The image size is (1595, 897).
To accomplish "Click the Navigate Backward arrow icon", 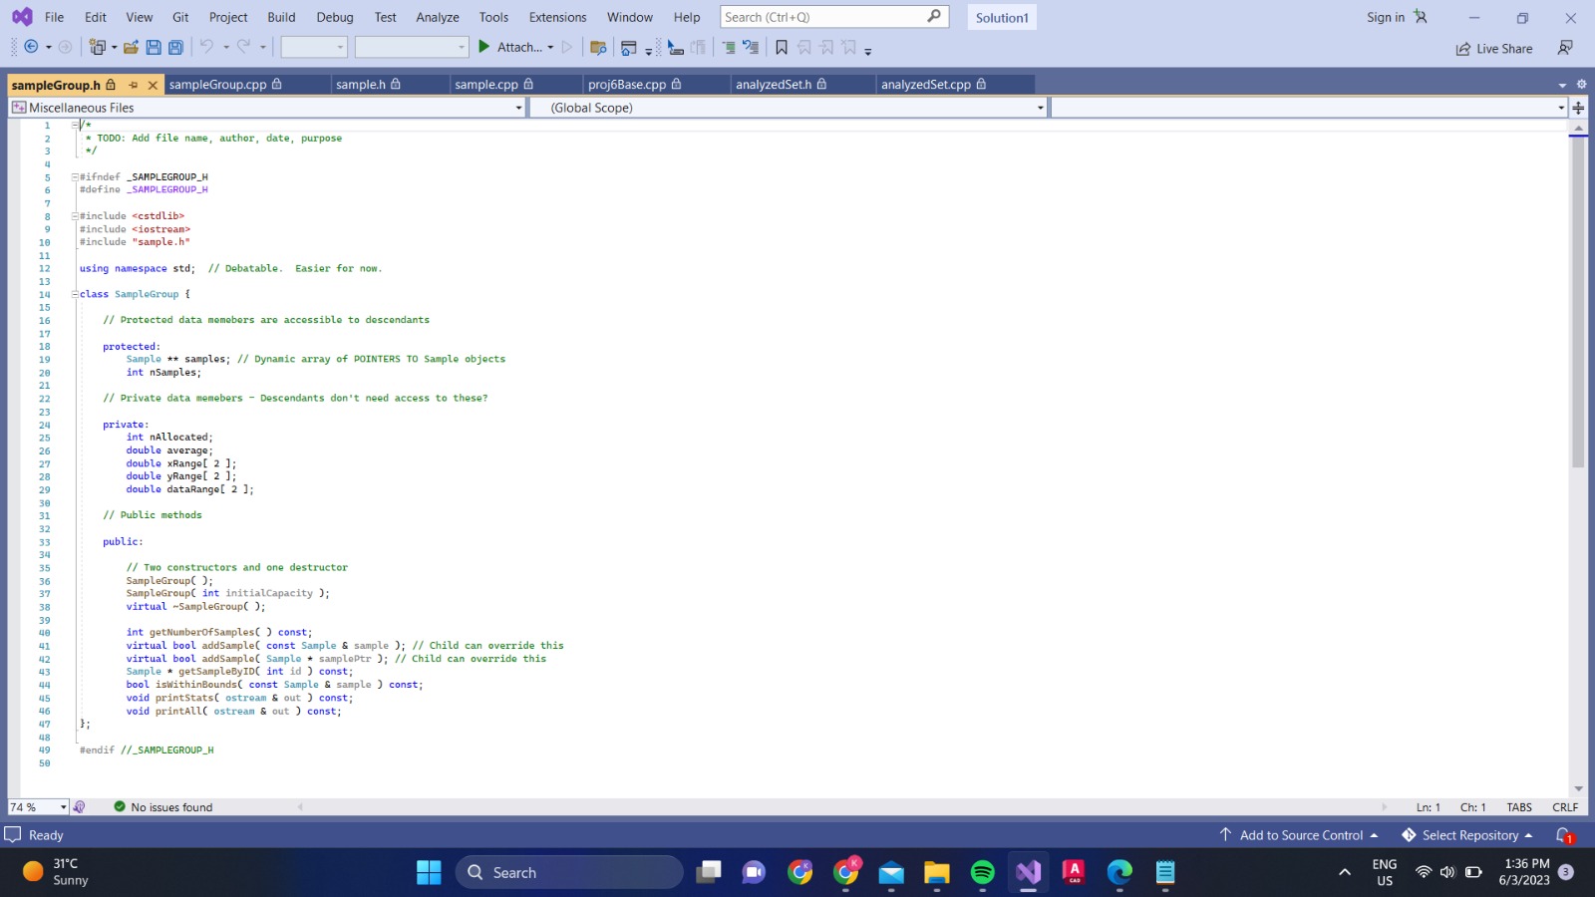I will coord(31,47).
